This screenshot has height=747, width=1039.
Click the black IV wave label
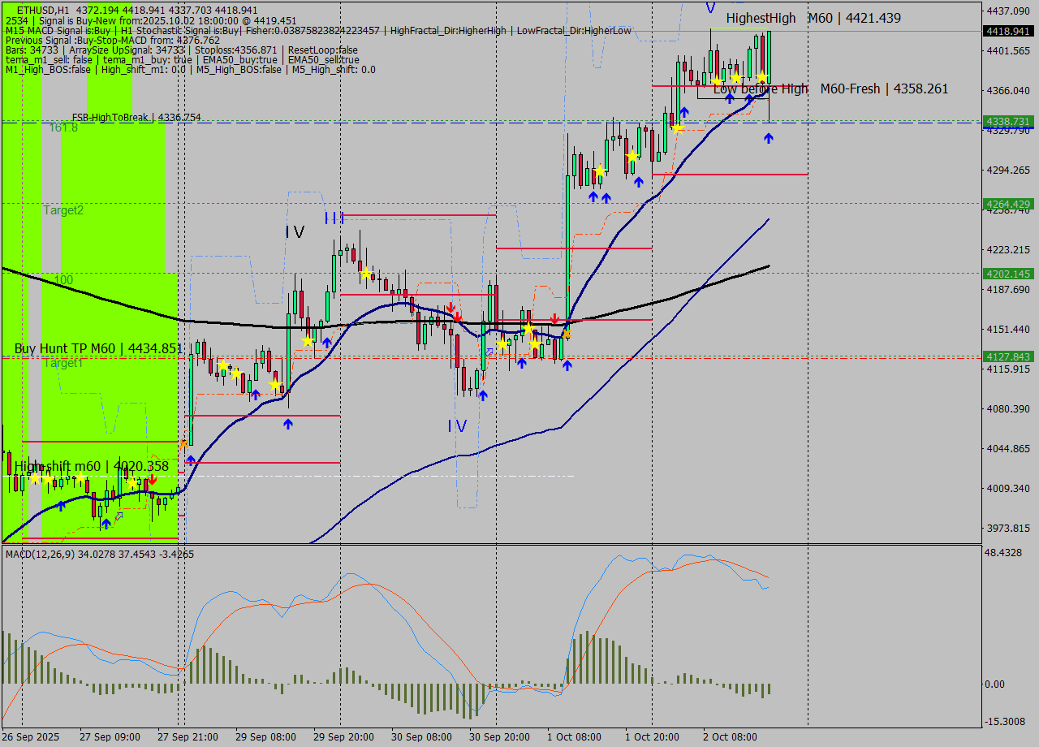tap(295, 232)
